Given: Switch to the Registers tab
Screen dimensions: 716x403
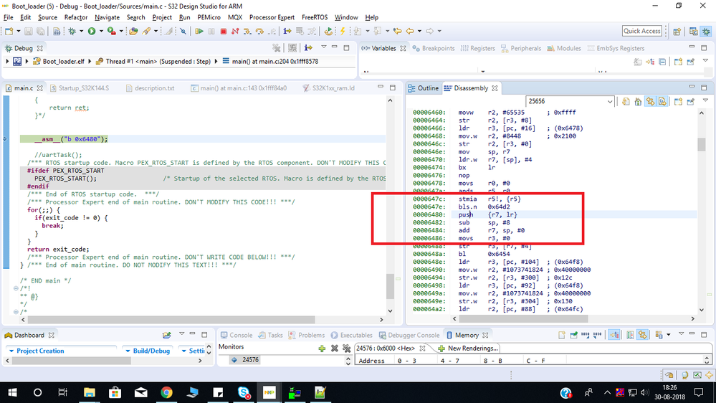Looking at the screenshot, I should click(x=477, y=49).
